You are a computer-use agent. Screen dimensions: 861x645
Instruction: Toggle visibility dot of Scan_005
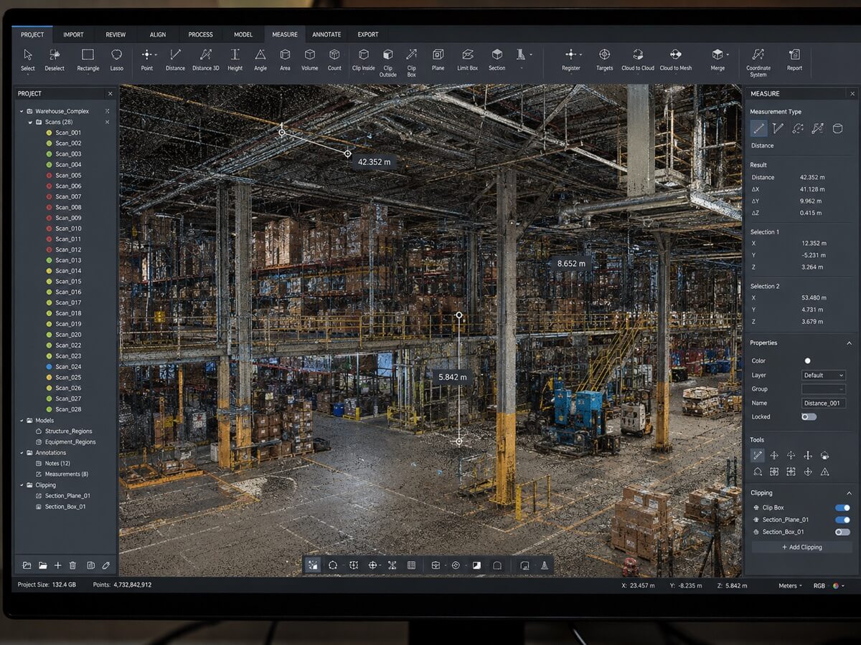pyautogui.click(x=49, y=175)
